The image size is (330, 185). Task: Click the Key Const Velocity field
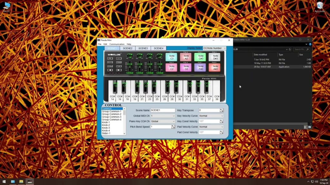[x=209, y=121]
